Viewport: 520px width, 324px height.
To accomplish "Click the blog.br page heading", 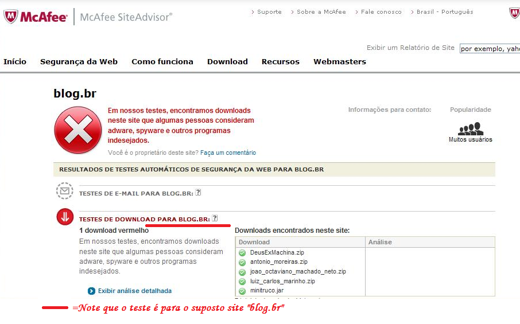I will click(75, 93).
